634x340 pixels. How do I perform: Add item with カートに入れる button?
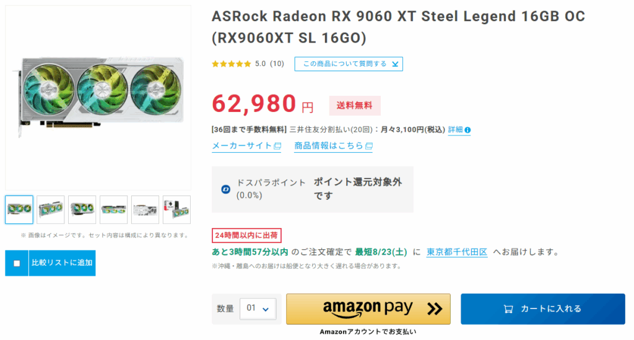(543, 309)
